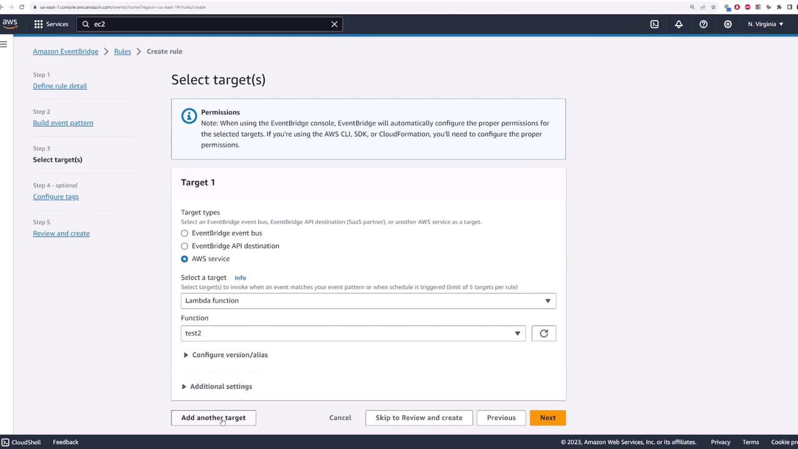The width and height of the screenshot is (798, 449).
Task: Toggle the browser side panel icon
Action: [789, 7]
